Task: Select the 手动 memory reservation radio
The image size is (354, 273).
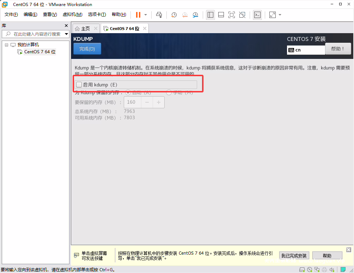Action: point(169,92)
